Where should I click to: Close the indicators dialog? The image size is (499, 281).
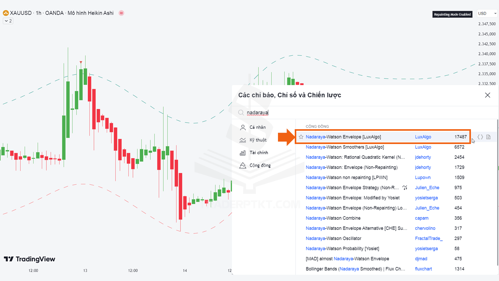[x=487, y=95]
